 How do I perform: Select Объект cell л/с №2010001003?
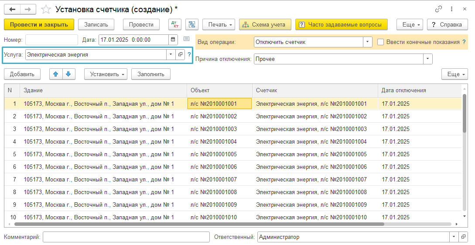tap(220, 129)
